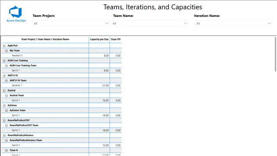Collapse the AzureNaPraticaHeranca Team row
The image size is (277, 156).
(6, 140)
